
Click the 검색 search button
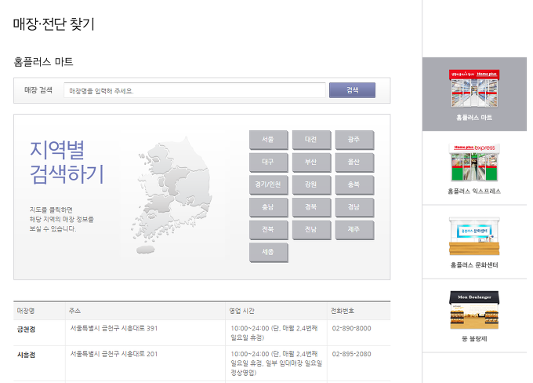pyautogui.click(x=352, y=90)
